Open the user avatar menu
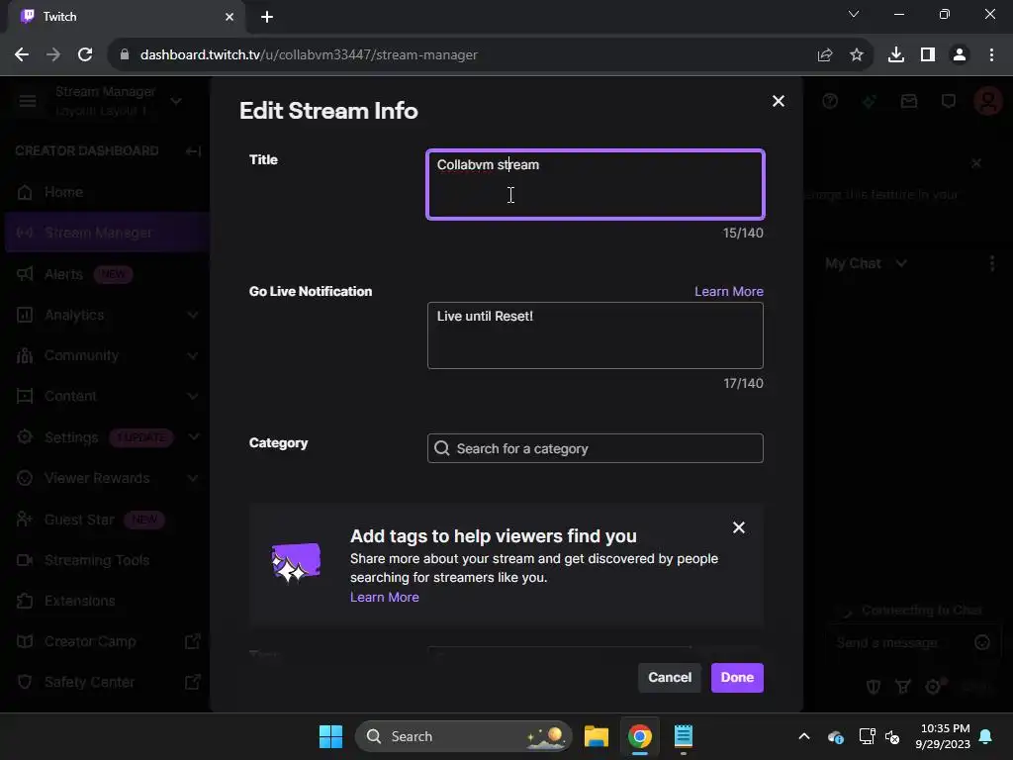This screenshot has height=760, width=1013. (x=988, y=101)
